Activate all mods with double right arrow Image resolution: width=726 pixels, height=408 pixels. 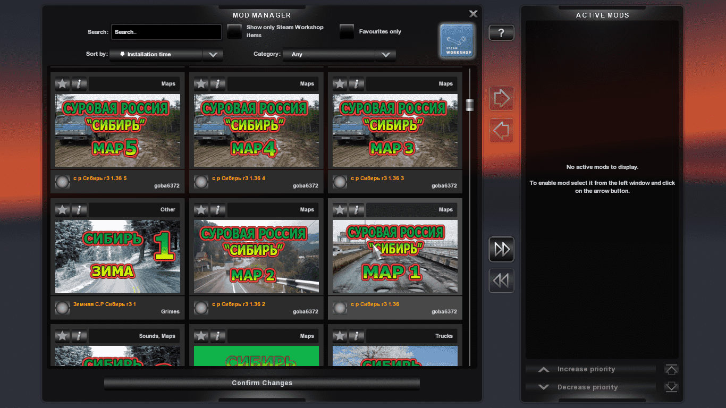point(501,249)
